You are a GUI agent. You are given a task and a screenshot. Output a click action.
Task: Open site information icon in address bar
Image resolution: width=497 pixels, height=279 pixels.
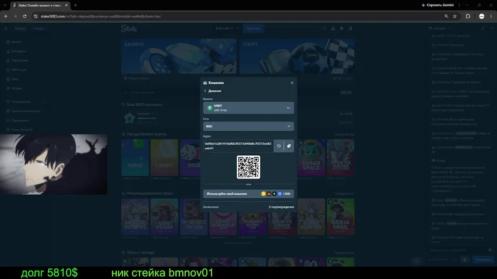coord(36,16)
